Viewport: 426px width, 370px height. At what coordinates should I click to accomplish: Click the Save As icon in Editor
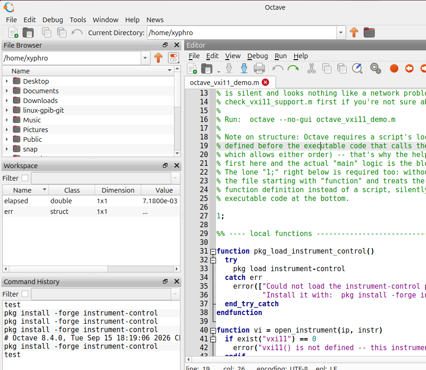click(244, 68)
